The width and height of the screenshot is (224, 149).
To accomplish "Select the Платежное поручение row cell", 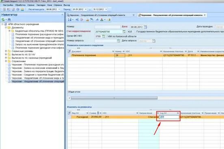I will click(x=93, y=55).
